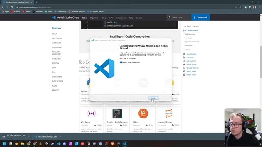Viewport: 262px width, 147px height.
Task: Click the browser address bar
Action: click(x=124, y=7)
